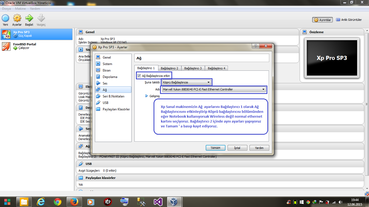Click the Bağdaştırıcı 2 PCnet-FAST III details line
The width and height of the screenshot is (369, 207).
click(147, 157)
